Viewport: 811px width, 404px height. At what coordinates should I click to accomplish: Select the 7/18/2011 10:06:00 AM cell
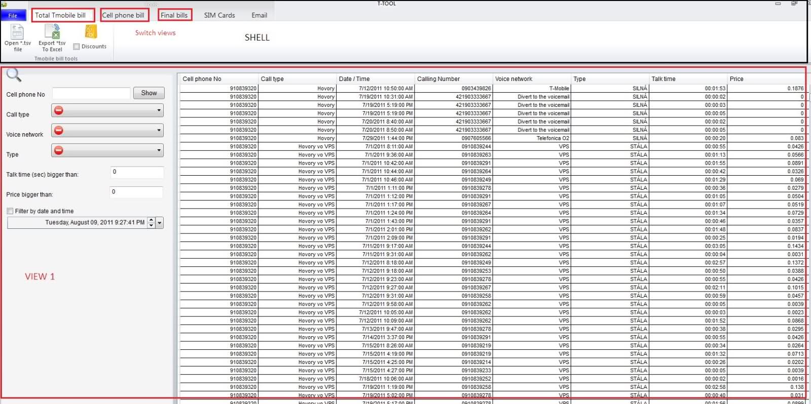(x=376, y=379)
